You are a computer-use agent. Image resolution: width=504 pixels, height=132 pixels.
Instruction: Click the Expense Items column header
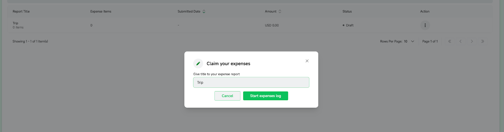[101, 12]
